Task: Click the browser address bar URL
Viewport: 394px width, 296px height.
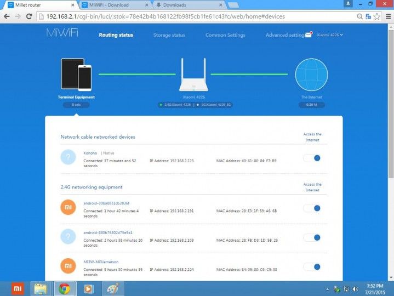Action: click(166, 16)
